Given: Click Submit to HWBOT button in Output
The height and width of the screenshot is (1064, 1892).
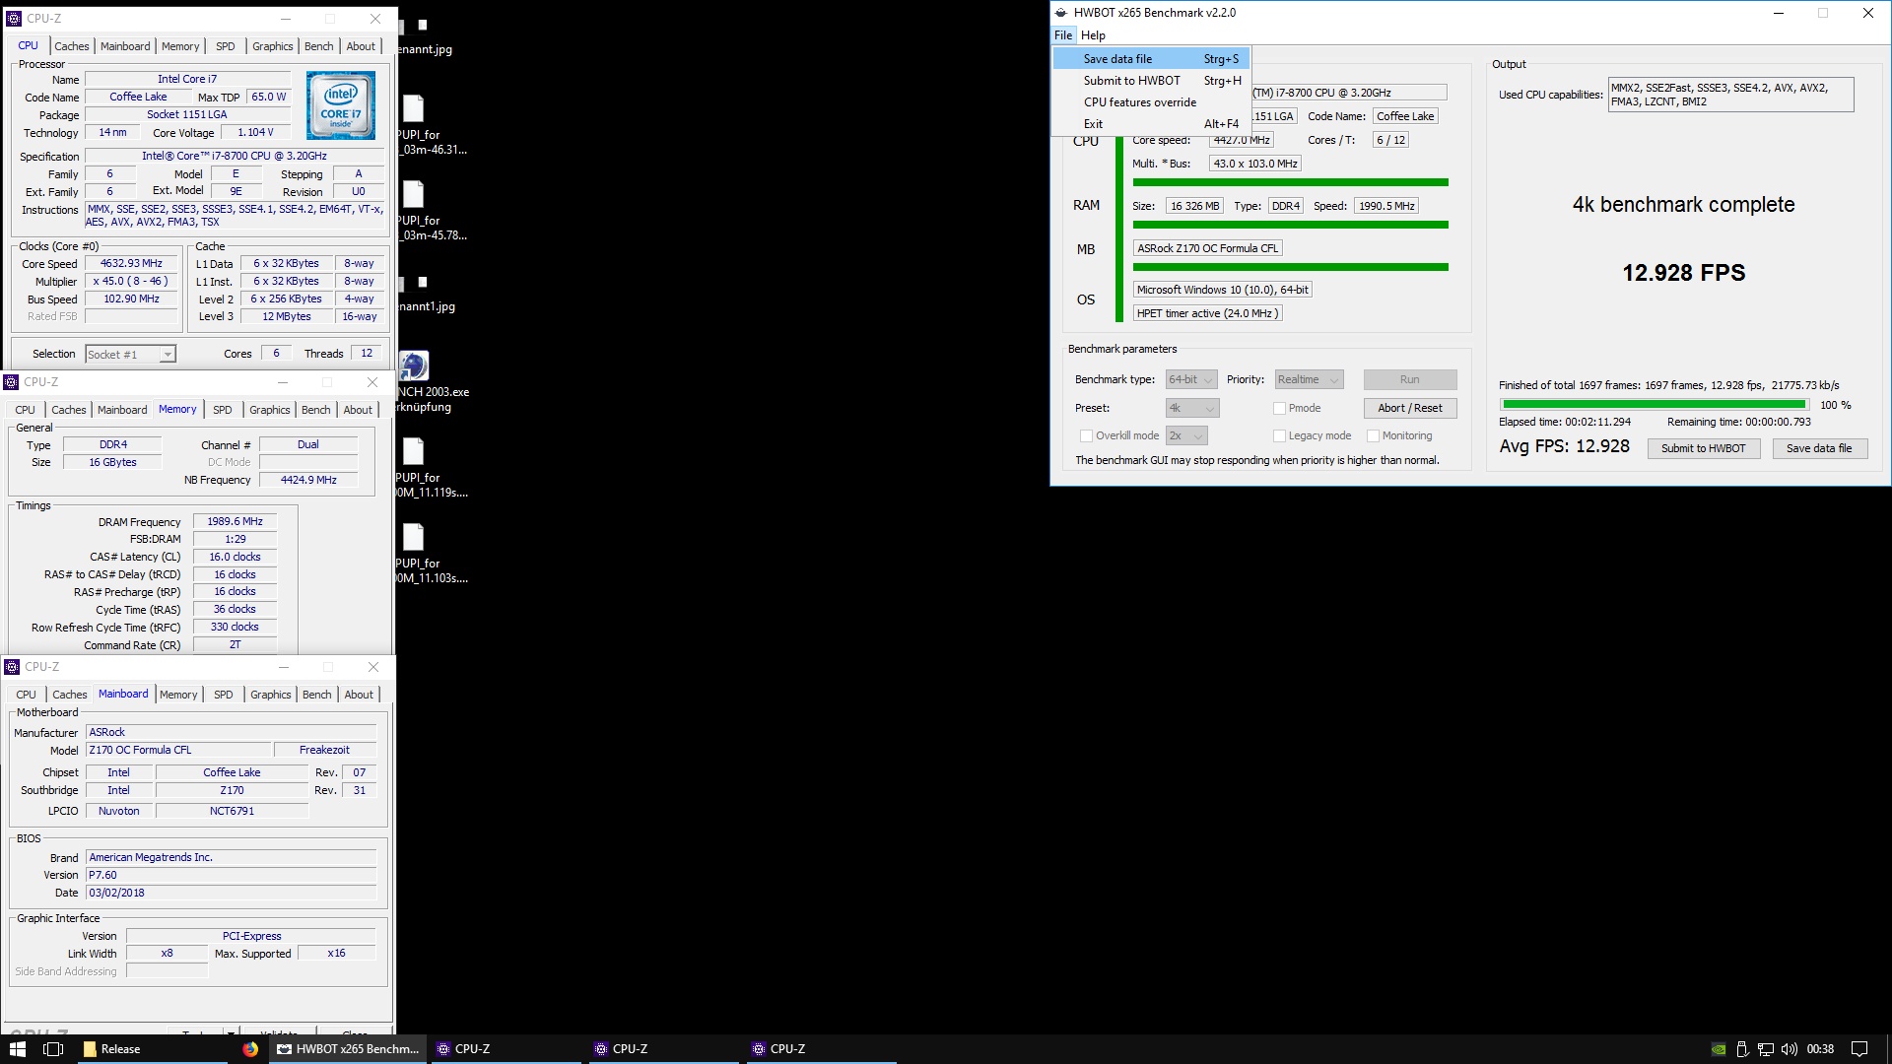Looking at the screenshot, I should tap(1703, 448).
